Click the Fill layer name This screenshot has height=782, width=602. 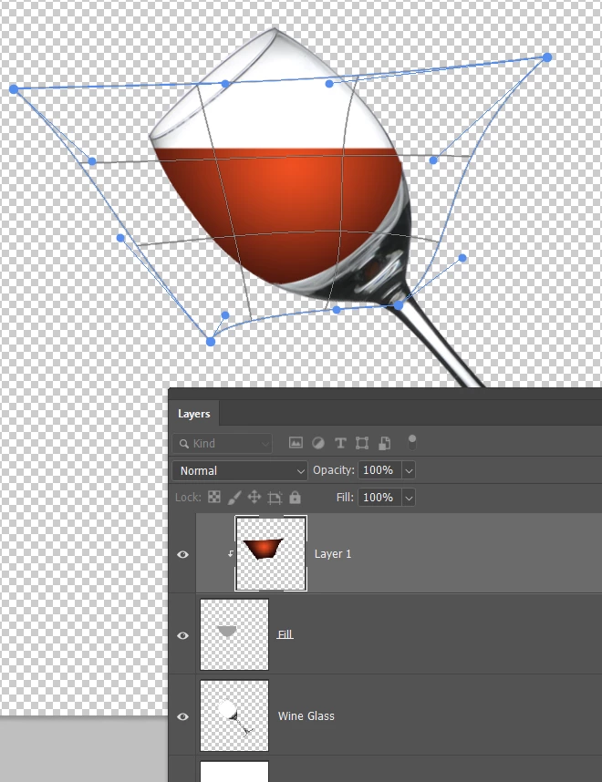[x=285, y=634]
